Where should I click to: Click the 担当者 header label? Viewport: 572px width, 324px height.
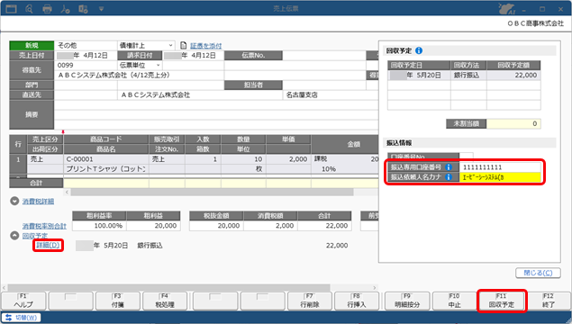[x=253, y=85]
